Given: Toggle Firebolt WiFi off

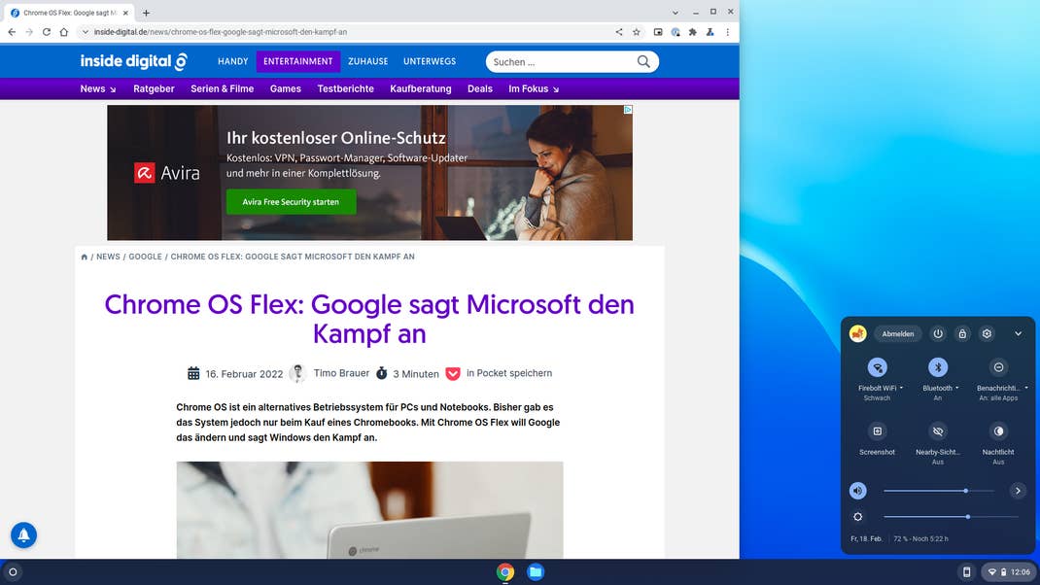Looking at the screenshot, I should 877,367.
